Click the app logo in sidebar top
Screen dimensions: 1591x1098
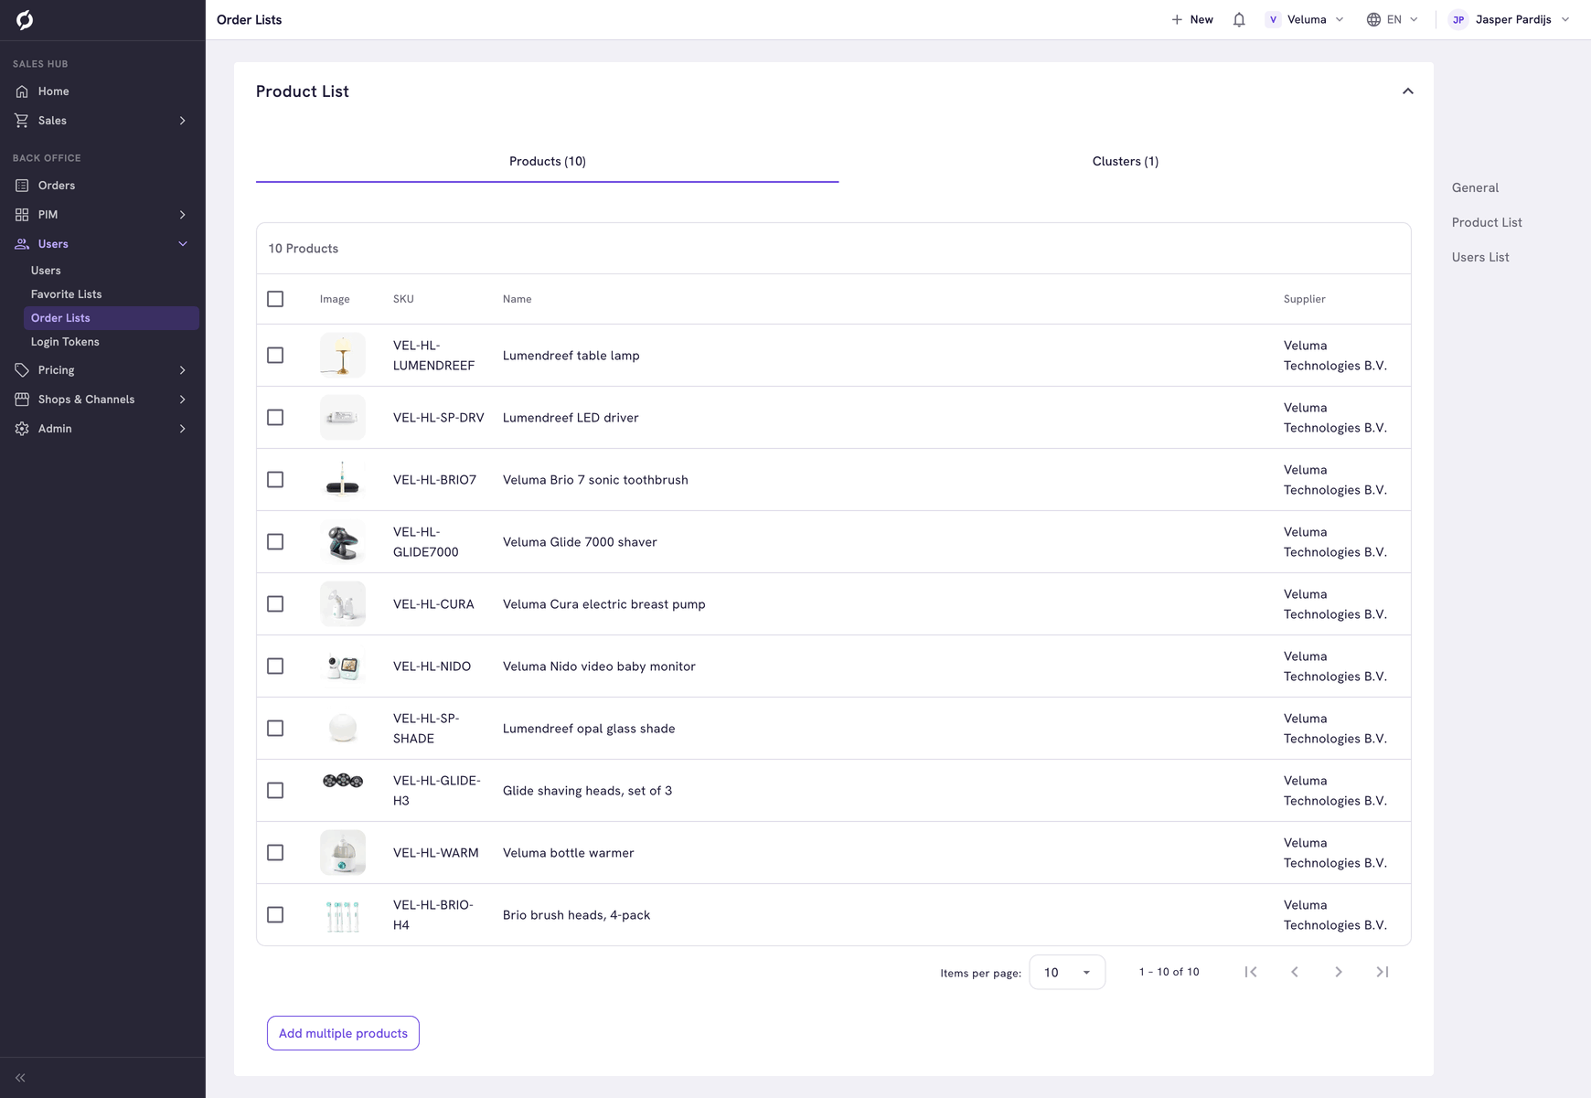coord(25,19)
